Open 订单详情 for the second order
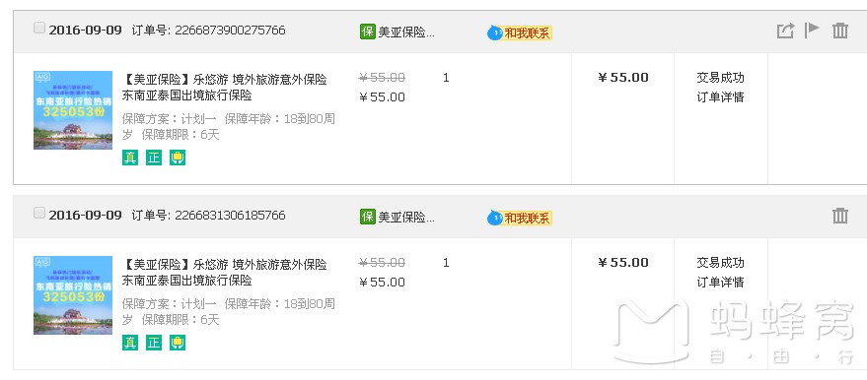 [720, 283]
